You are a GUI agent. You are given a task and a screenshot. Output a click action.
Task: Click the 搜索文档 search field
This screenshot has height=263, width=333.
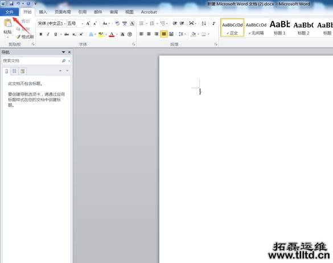tap(32, 61)
